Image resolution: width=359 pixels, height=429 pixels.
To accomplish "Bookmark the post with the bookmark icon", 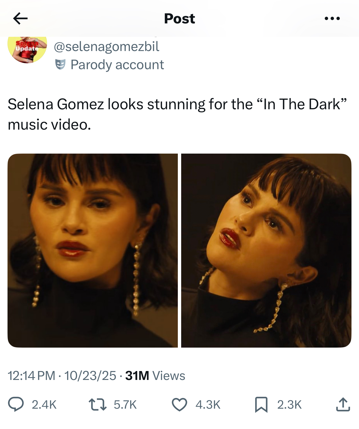I will point(261,404).
